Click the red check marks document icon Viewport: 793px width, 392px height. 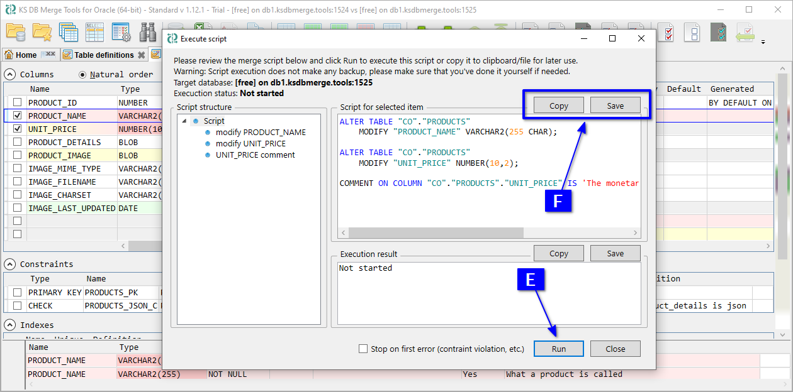coord(666,32)
